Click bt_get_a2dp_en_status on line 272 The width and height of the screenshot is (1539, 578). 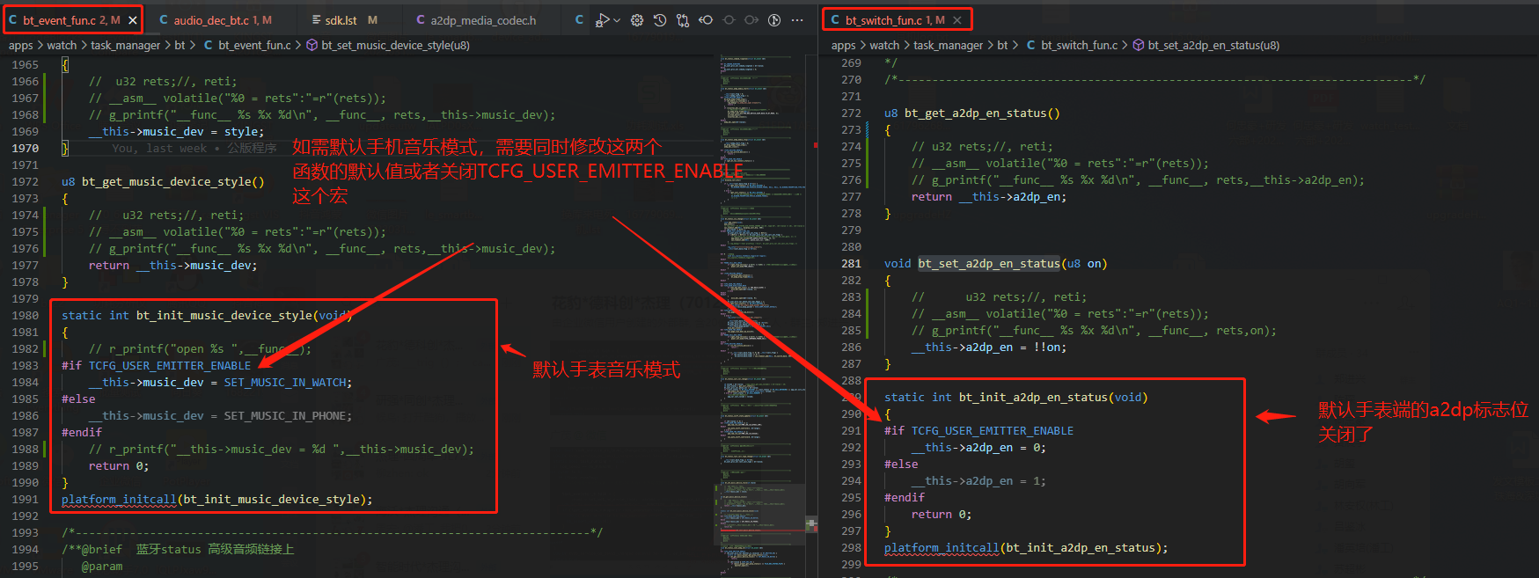(x=976, y=113)
